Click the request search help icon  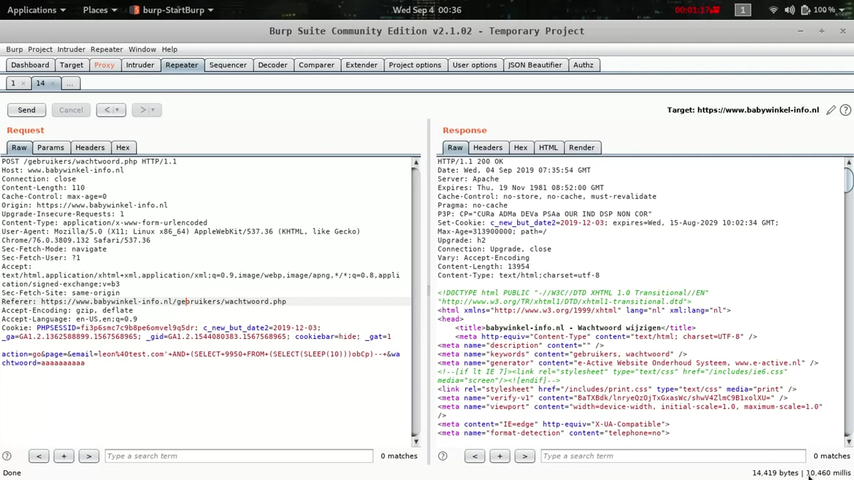coord(7,456)
